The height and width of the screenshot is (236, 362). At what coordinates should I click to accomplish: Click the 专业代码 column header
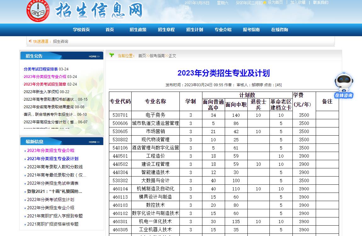(x=120, y=101)
